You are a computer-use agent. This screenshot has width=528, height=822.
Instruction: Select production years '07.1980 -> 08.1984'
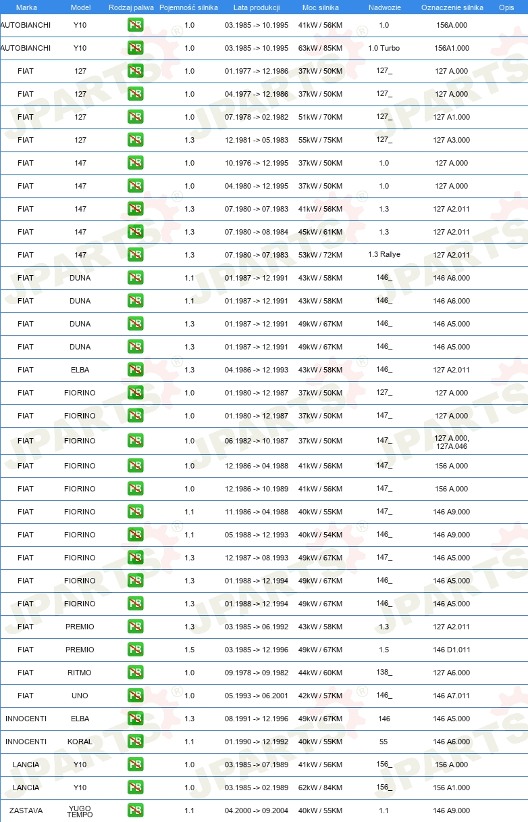[x=257, y=232]
